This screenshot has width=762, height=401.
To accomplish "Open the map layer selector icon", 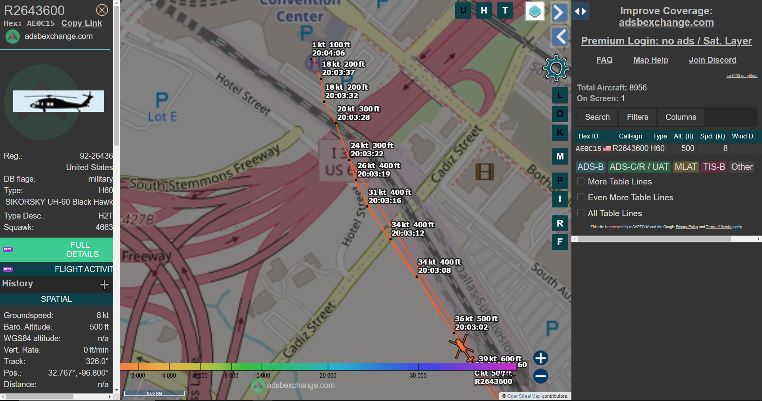I will 534,12.
